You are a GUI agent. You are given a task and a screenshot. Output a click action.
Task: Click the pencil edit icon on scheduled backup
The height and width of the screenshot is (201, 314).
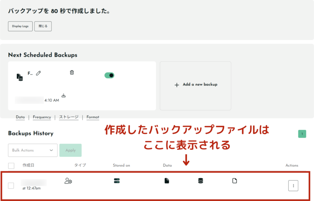(x=38, y=73)
